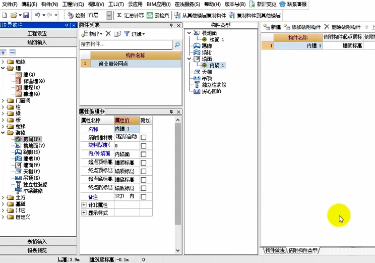Open the floor selection dropdown
Screen dimensions: 375x263
(x=99, y=16)
